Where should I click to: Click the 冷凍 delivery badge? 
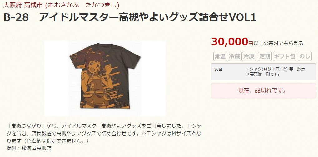click(249, 56)
